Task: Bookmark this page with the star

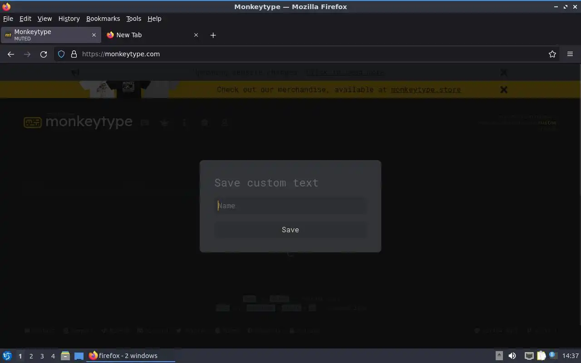Action: [x=552, y=54]
